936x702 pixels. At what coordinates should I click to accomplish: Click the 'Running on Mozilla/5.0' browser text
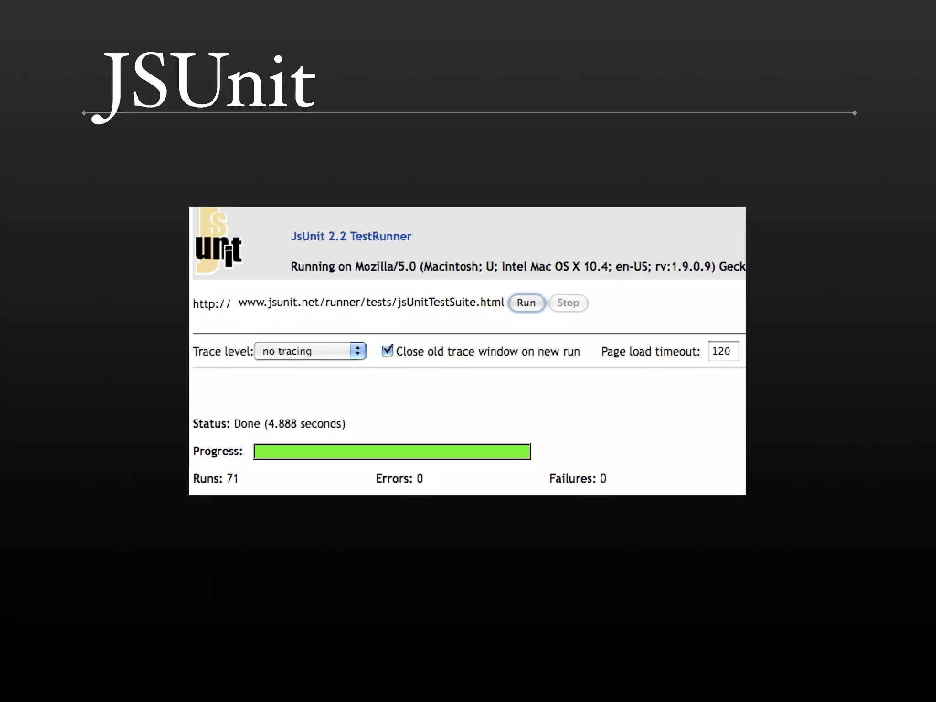pos(518,266)
